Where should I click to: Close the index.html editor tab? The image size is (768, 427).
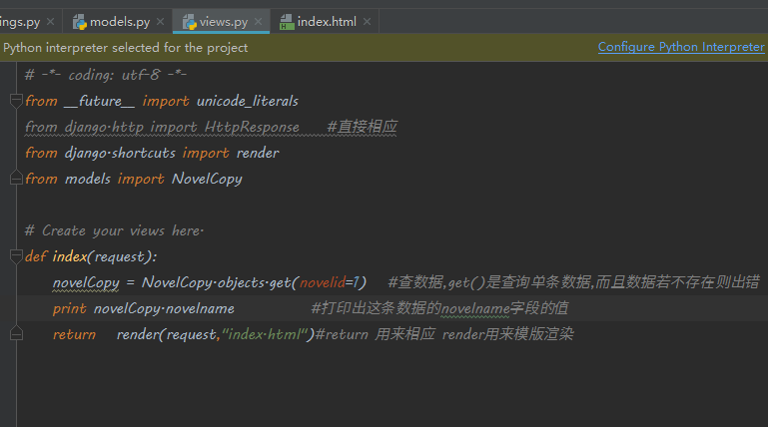pyautogui.click(x=367, y=21)
